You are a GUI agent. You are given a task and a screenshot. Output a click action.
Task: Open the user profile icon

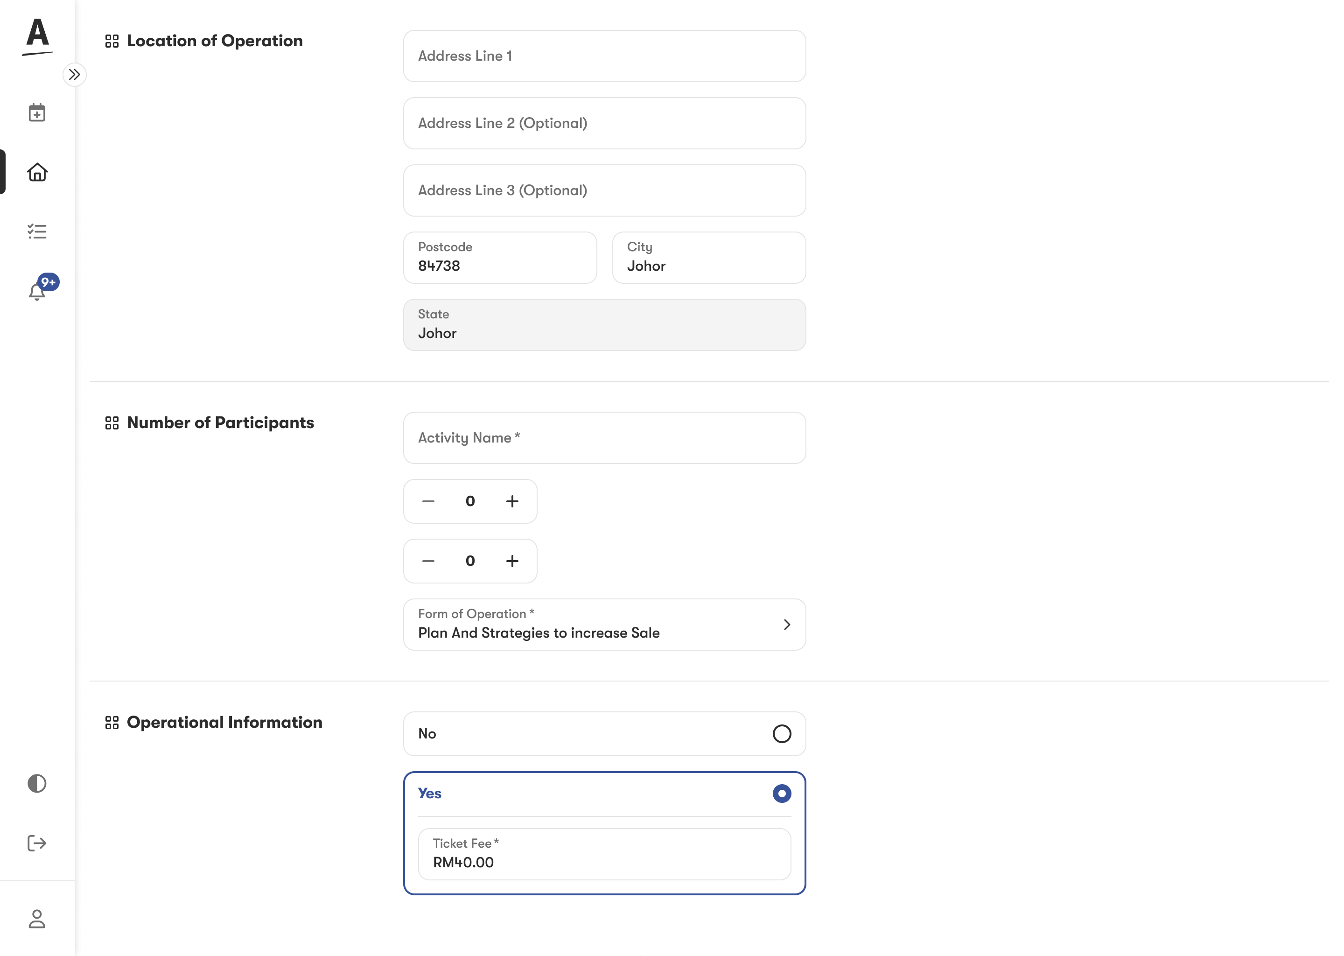36,919
